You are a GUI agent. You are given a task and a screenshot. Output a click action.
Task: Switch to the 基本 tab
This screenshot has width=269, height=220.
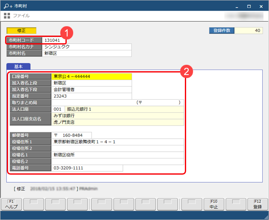18,67
